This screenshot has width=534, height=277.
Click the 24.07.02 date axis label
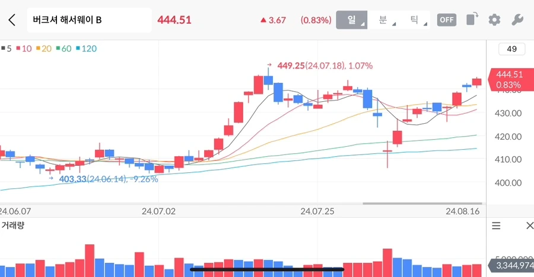pyautogui.click(x=158, y=211)
